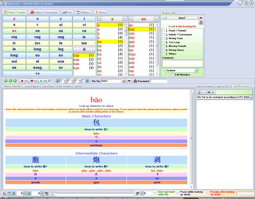This screenshot has width=255, height=199.
Task: Switch to the Online Teachers tab
Action: click(x=64, y=86)
